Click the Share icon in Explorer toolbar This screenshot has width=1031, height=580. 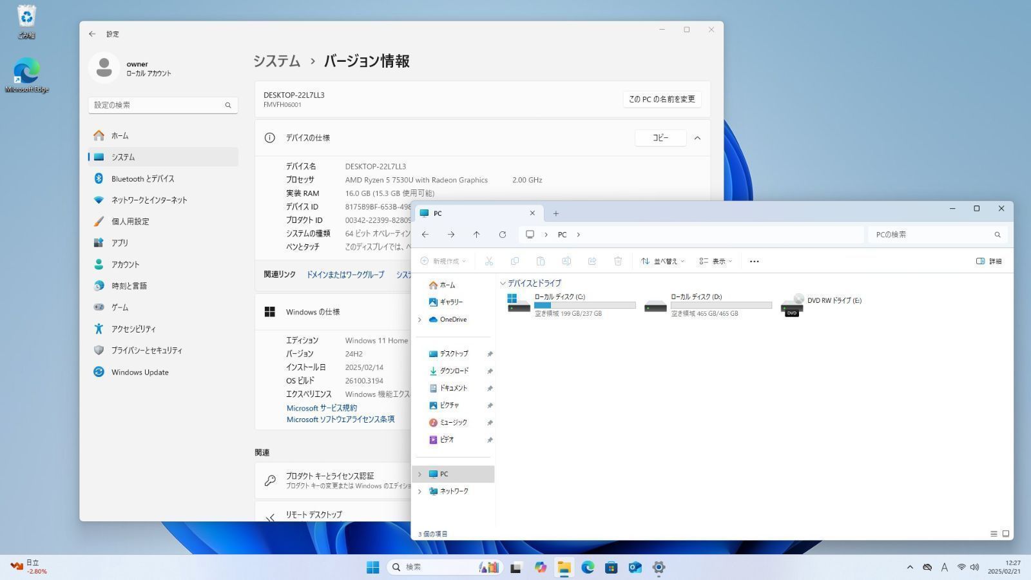point(592,261)
